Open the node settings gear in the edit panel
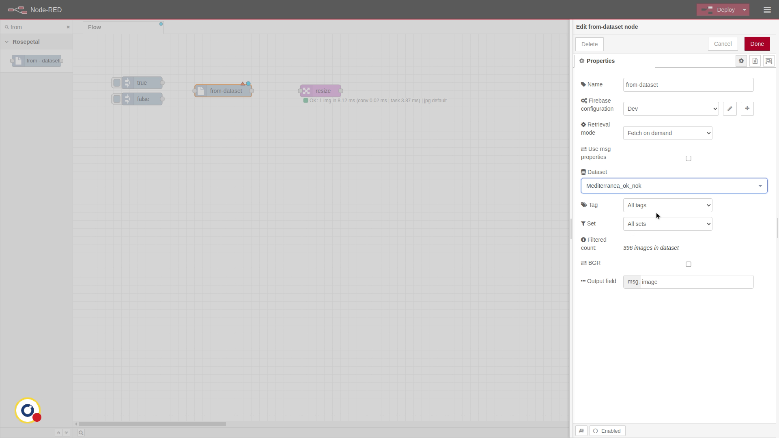This screenshot has height=438, width=779. (x=741, y=61)
